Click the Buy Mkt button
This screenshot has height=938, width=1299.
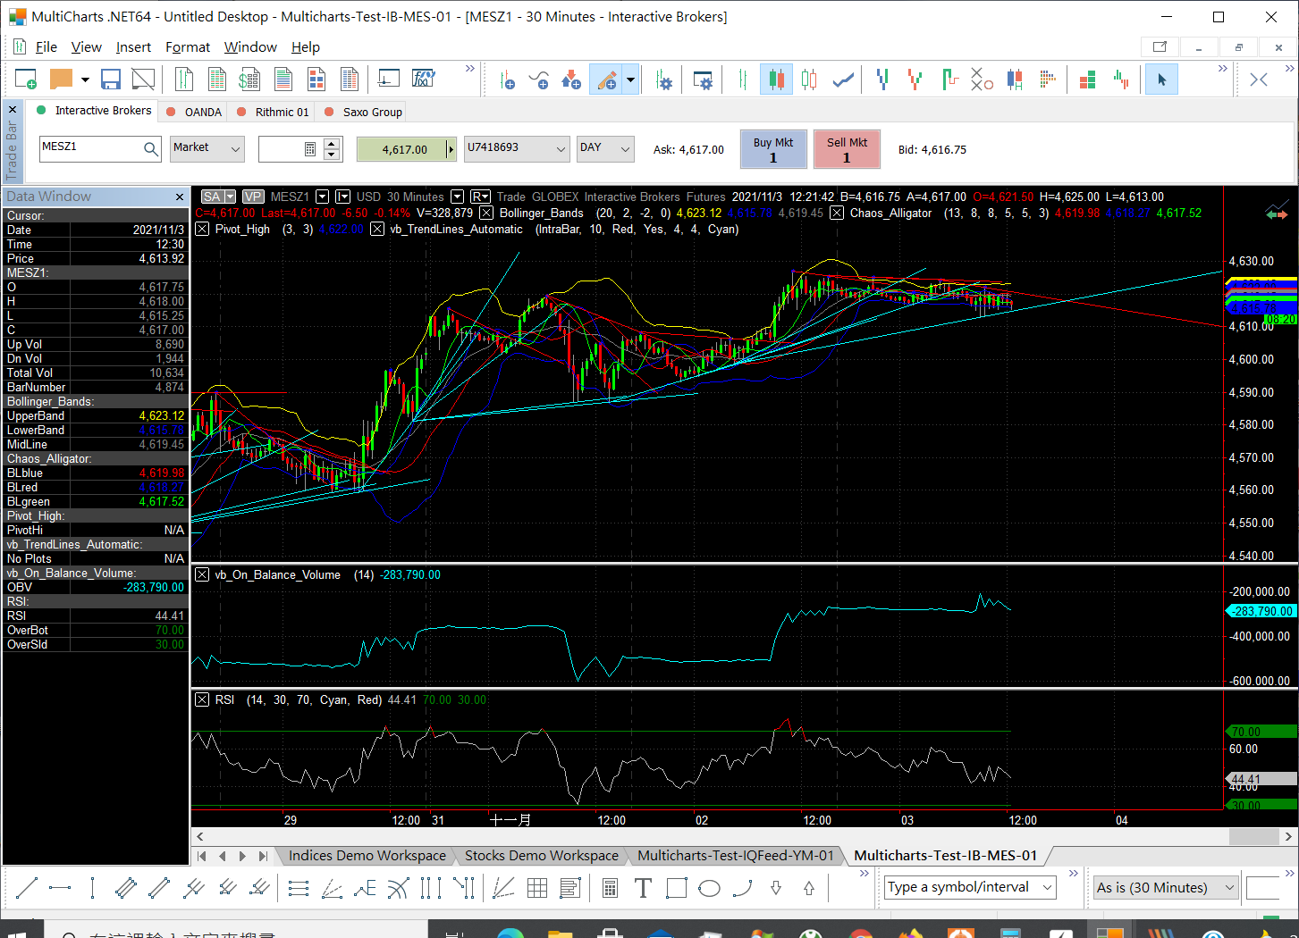click(x=773, y=149)
